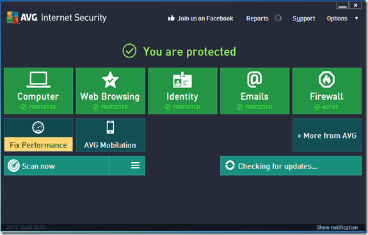Click the Emails tile title
The height and width of the screenshot is (235, 368).
click(255, 96)
